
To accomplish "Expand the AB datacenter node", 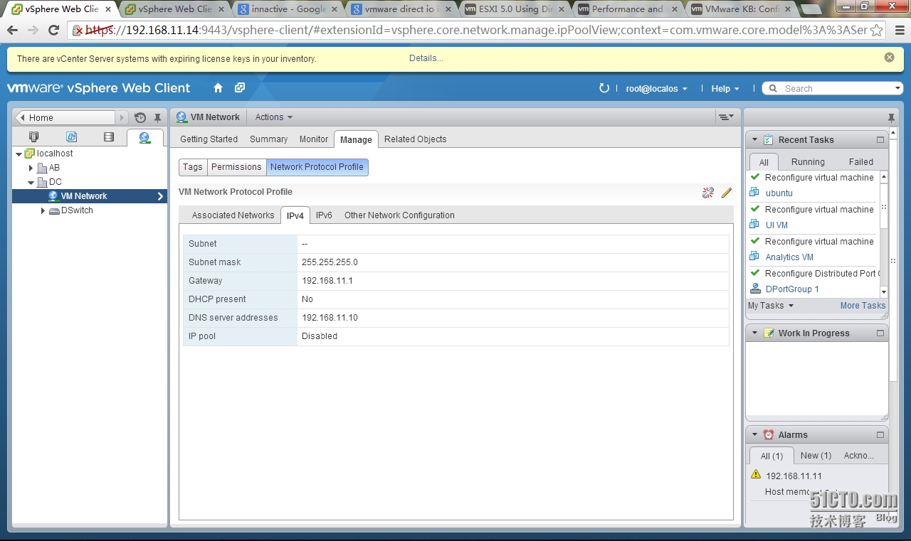I will tap(31, 168).
